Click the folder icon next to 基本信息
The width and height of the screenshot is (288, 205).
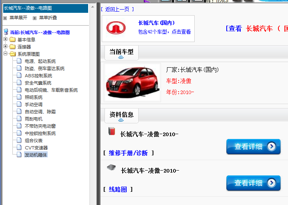tap(12, 40)
